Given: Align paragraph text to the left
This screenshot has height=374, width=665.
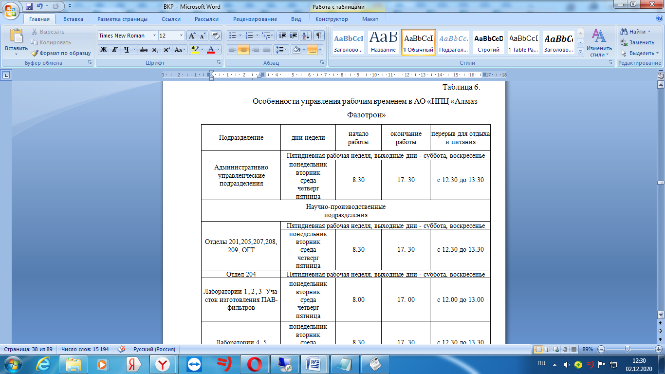Looking at the screenshot, I should point(233,50).
